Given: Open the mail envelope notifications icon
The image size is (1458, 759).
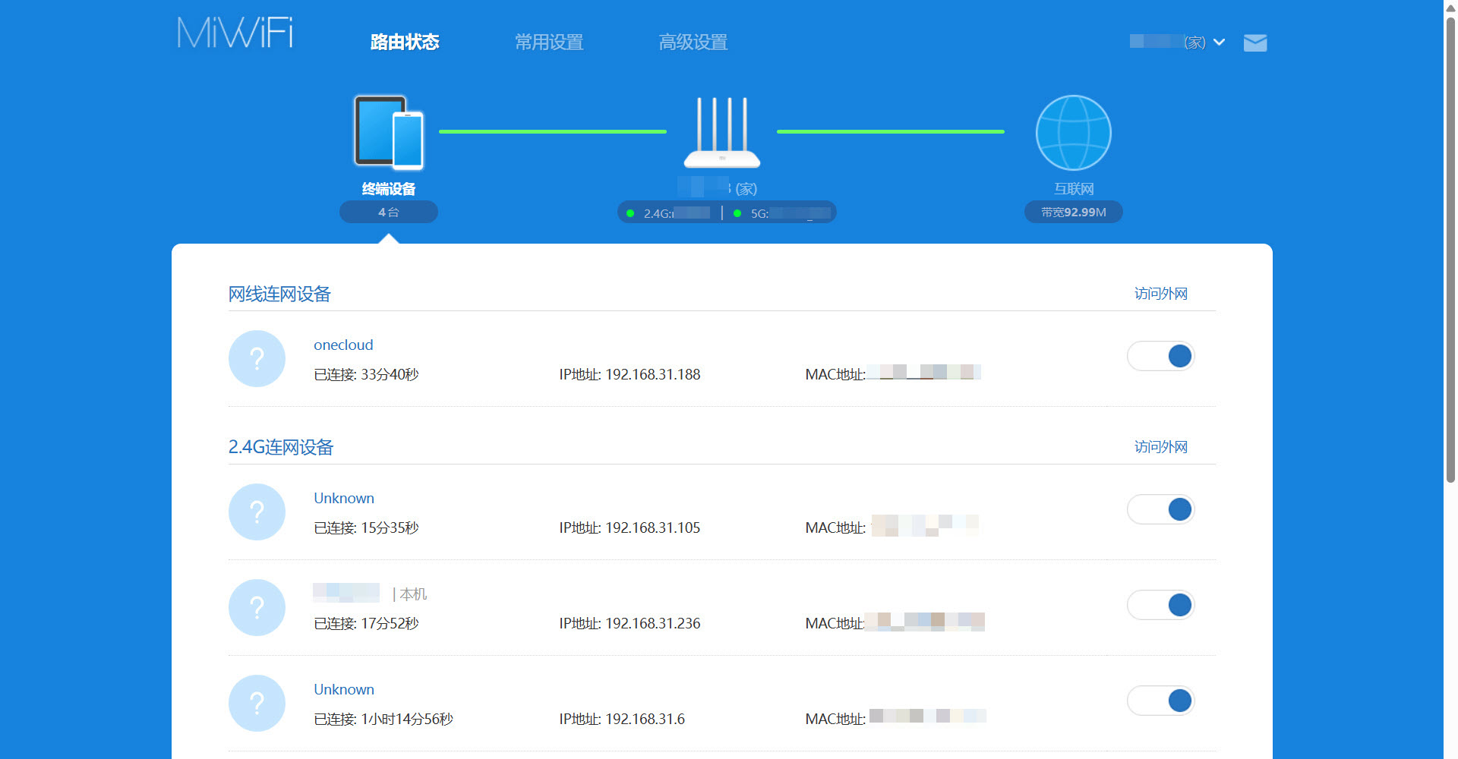Looking at the screenshot, I should tap(1254, 43).
